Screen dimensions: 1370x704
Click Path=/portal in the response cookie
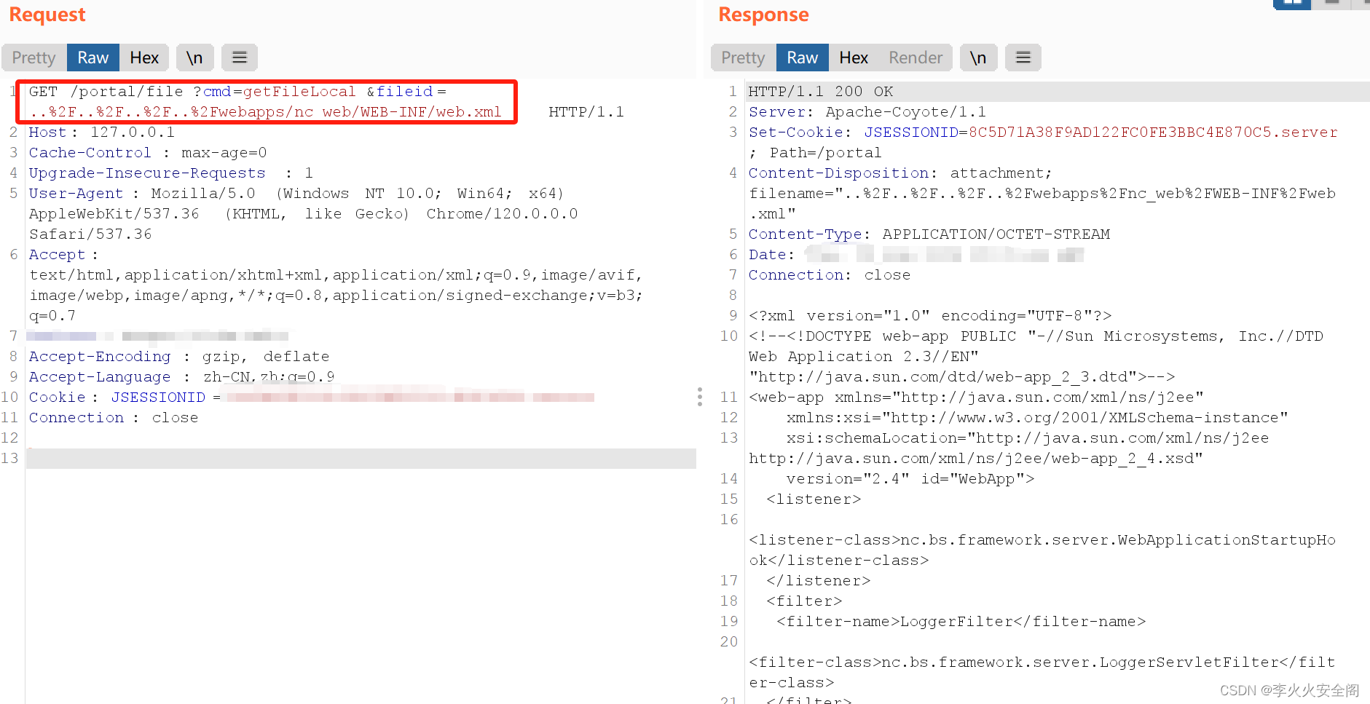[825, 153]
